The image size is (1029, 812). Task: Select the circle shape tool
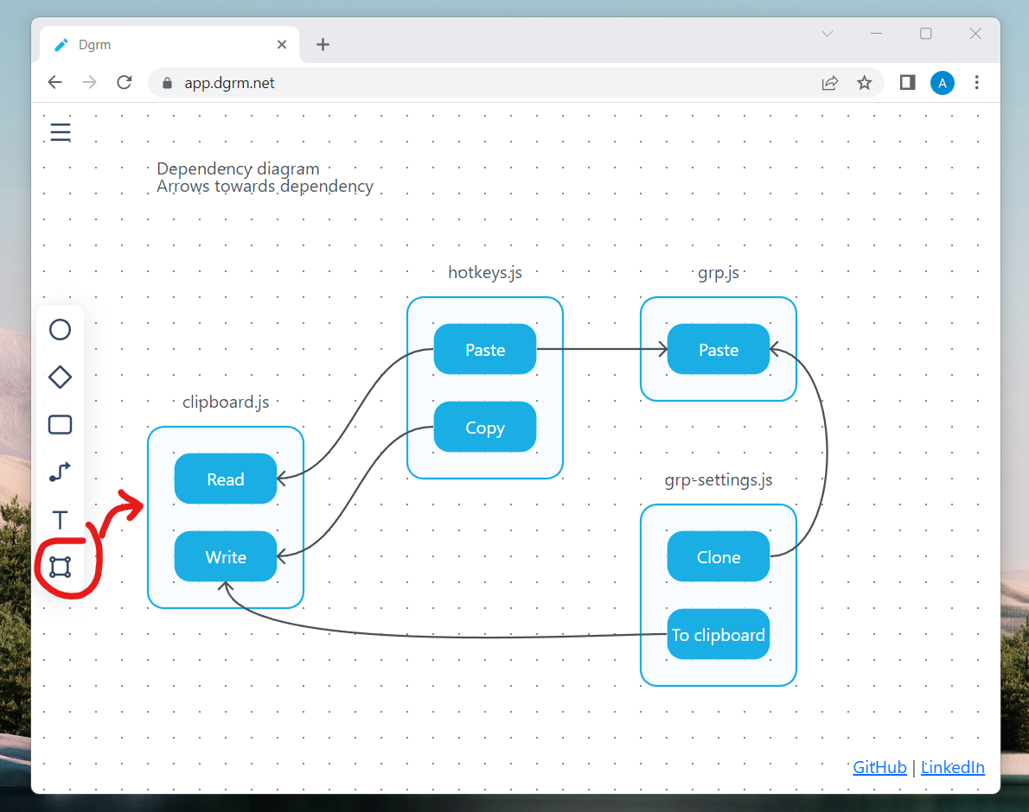point(60,329)
